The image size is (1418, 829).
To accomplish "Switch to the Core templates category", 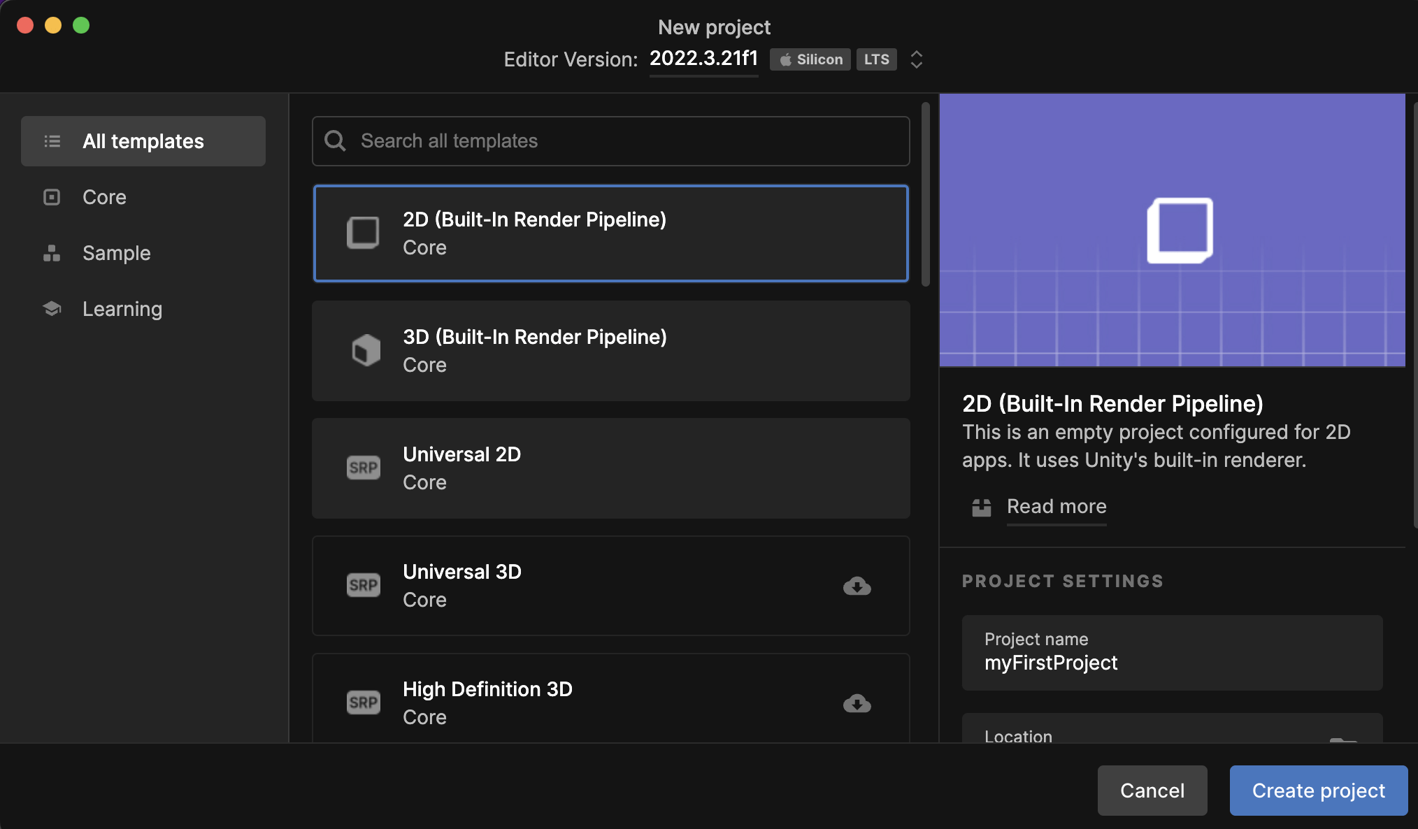I will pyautogui.click(x=104, y=197).
